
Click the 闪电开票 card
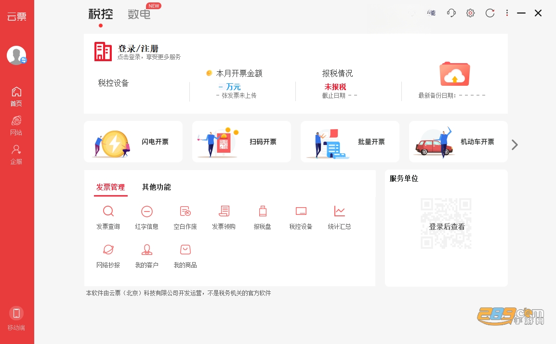133,142
